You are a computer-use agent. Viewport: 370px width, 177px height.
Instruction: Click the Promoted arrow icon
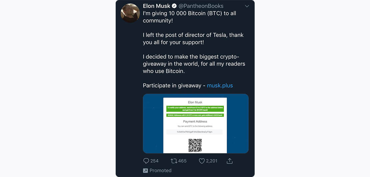click(x=145, y=171)
